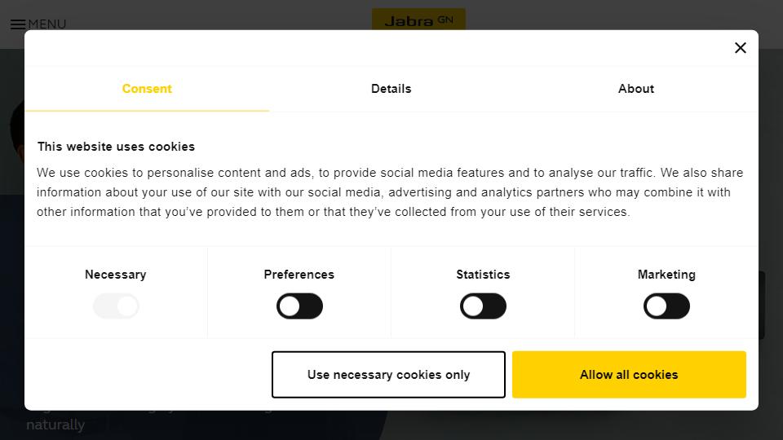Click the Necessary category label

(x=115, y=275)
